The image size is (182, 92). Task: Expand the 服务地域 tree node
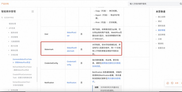coord(9,33)
